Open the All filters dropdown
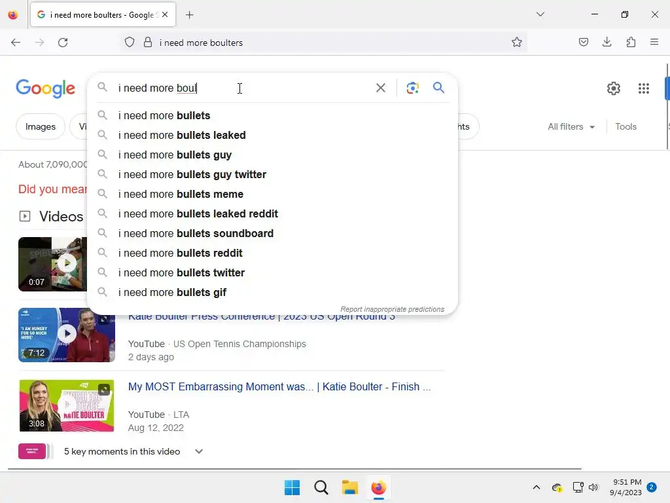The image size is (670, 503). [571, 126]
